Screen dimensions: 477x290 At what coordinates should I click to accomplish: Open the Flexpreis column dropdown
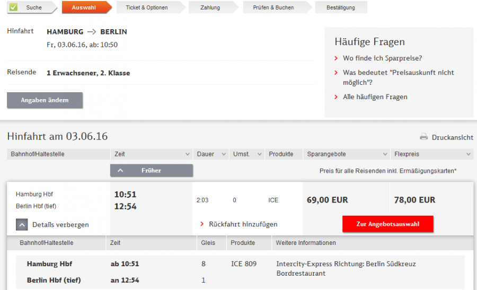pyautogui.click(x=469, y=154)
